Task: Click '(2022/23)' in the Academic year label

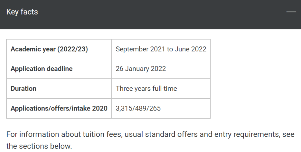Action: 73,49
